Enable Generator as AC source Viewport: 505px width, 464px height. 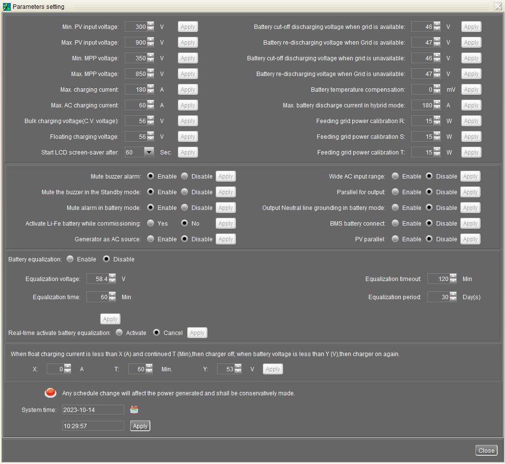pos(151,239)
